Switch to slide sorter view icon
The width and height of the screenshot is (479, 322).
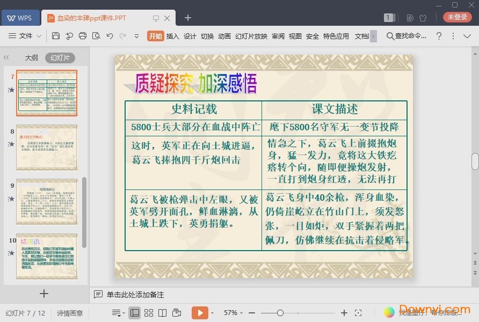(149, 312)
